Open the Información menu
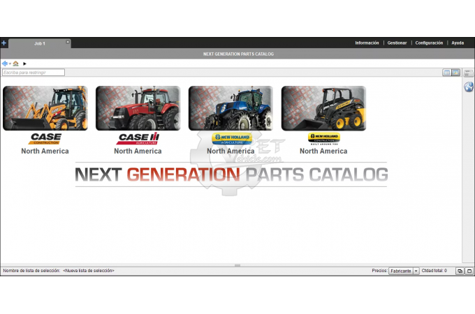The width and height of the screenshot is (475, 314). (367, 43)
